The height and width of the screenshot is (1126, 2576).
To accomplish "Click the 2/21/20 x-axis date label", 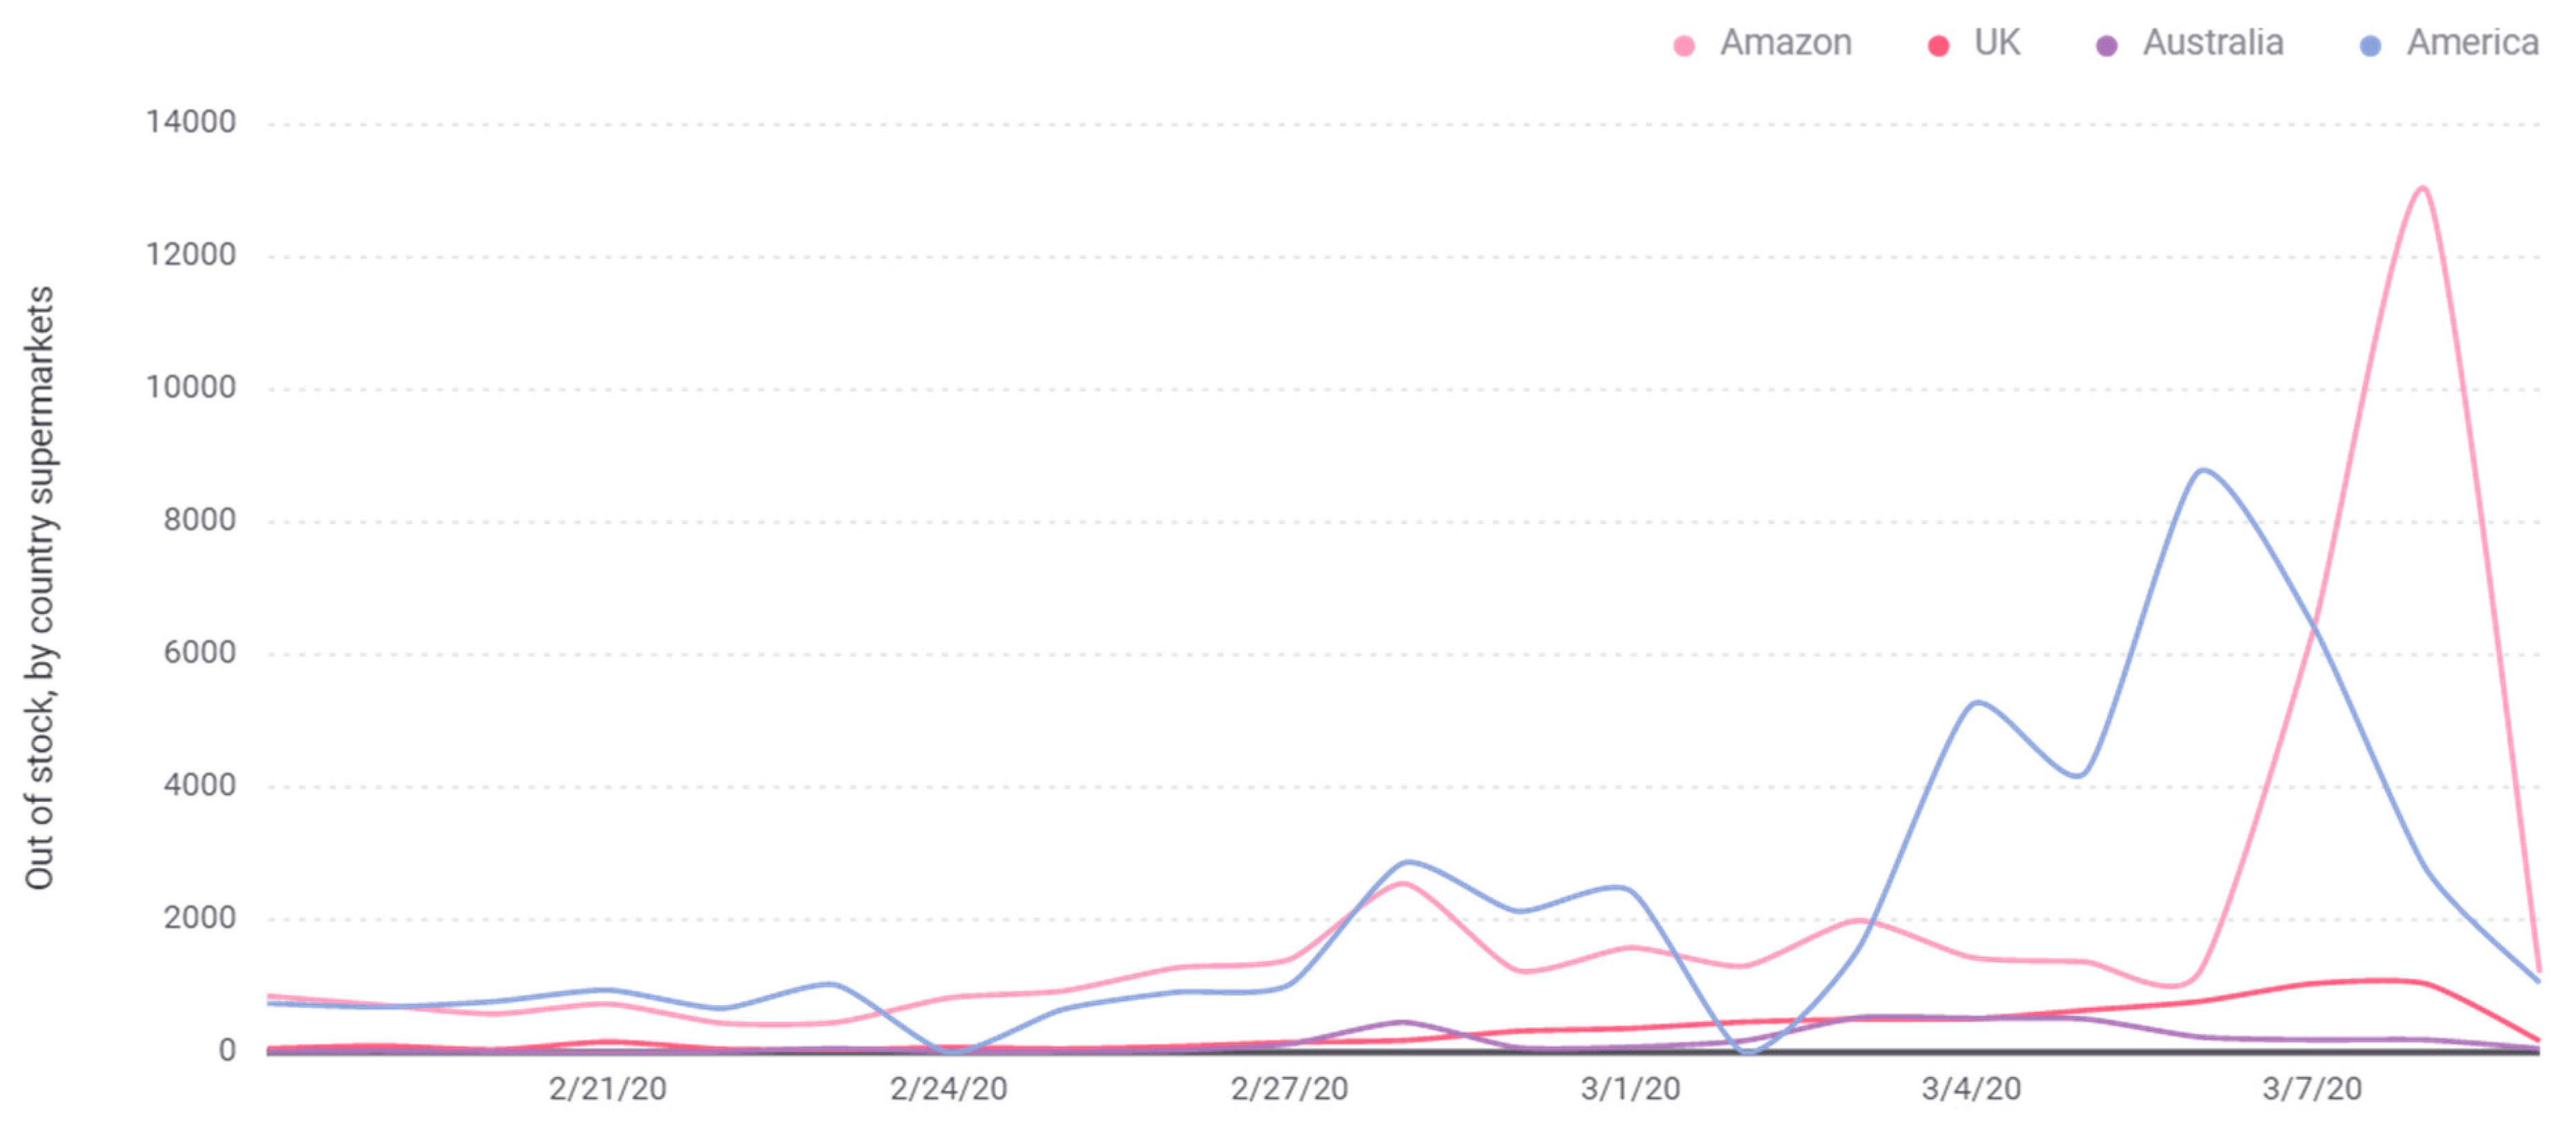I will click(607, 1088).
